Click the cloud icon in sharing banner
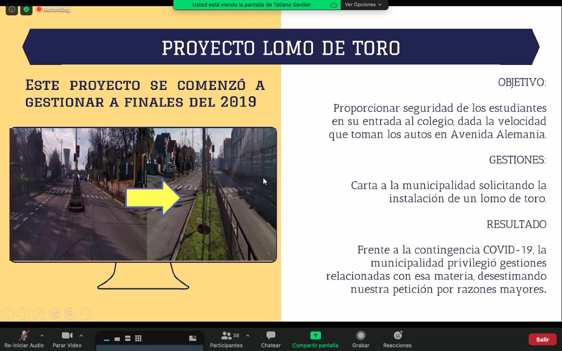Screen dimensions: 562x351 334,5
